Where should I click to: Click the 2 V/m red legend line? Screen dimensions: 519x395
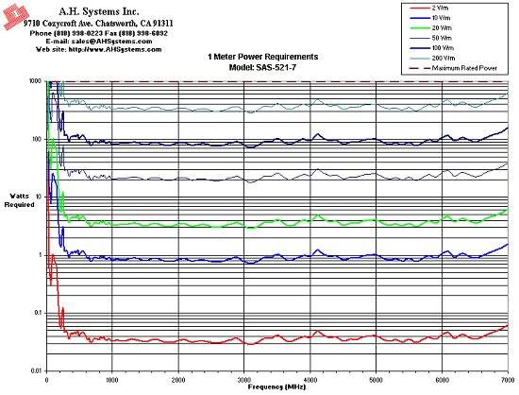[420, 8]
